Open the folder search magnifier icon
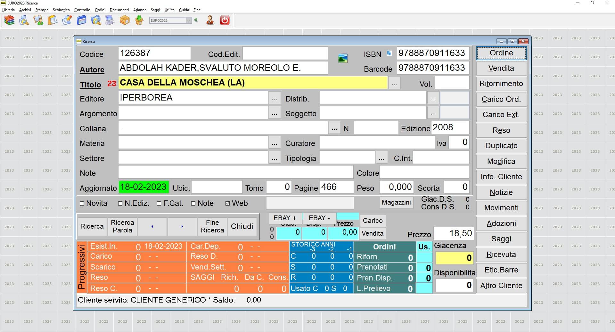The image size is (615, 332). tap(96, 20)
